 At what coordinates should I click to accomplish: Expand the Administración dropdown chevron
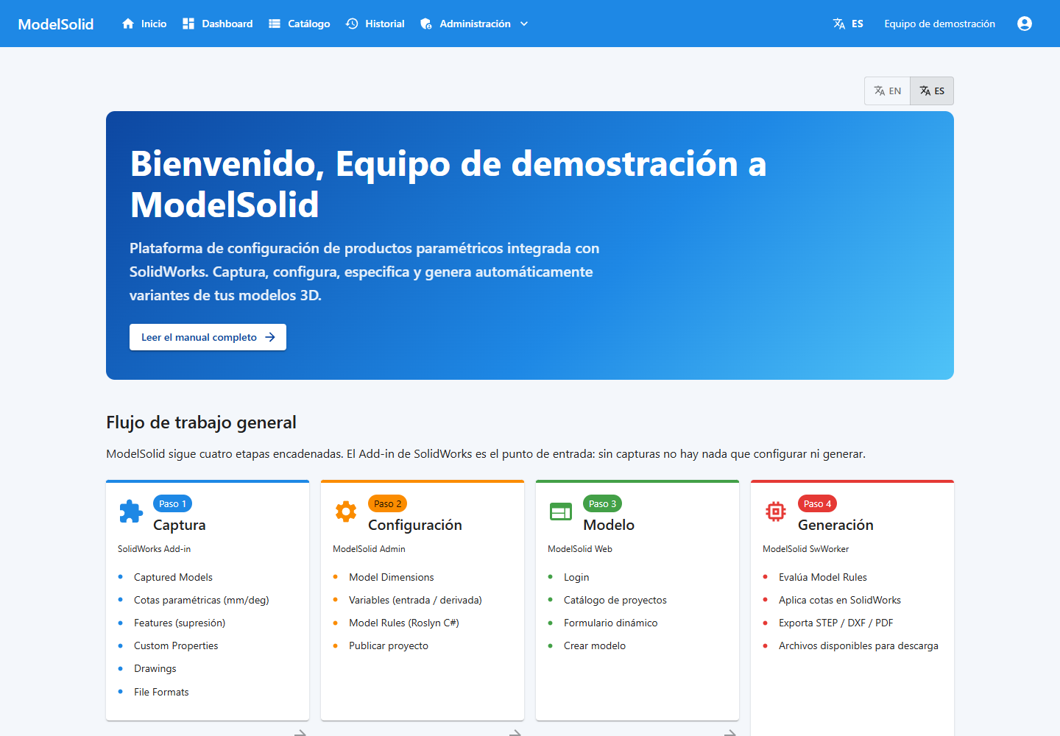[x=524, y=24]
